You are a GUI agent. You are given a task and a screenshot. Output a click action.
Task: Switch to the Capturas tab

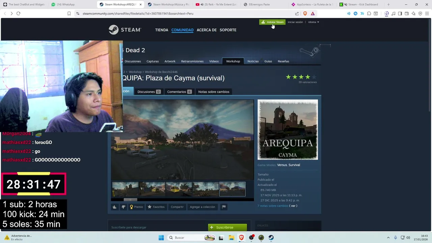[x=153, y=61]
